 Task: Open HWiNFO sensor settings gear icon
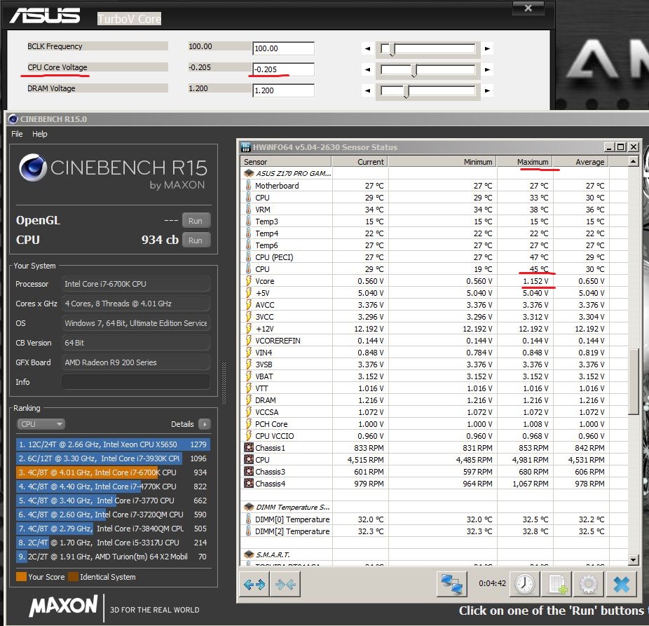coord(588,584)
